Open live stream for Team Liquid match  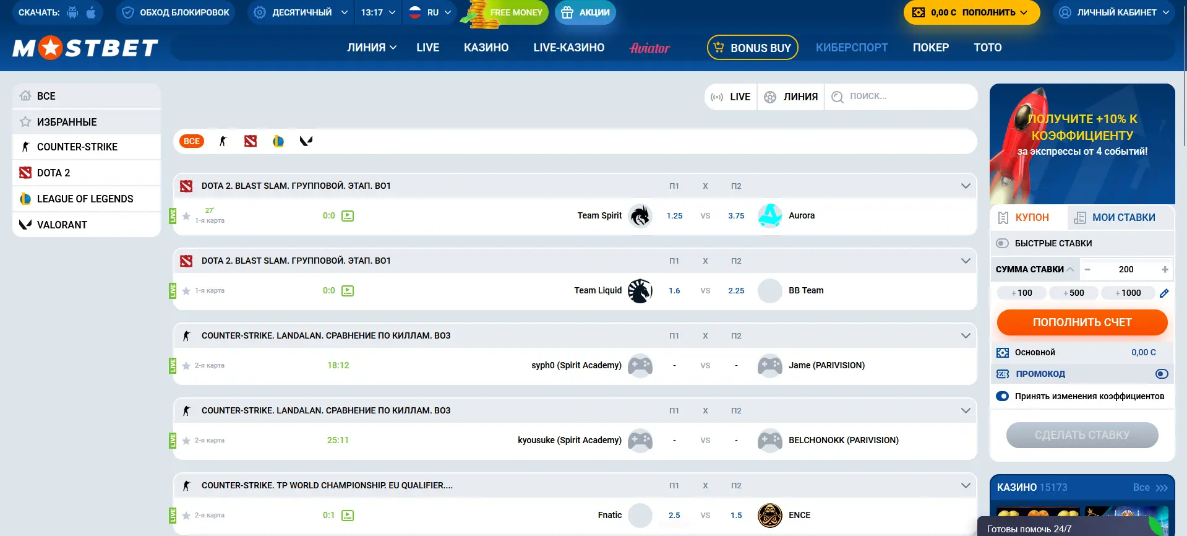click(348, 291)
